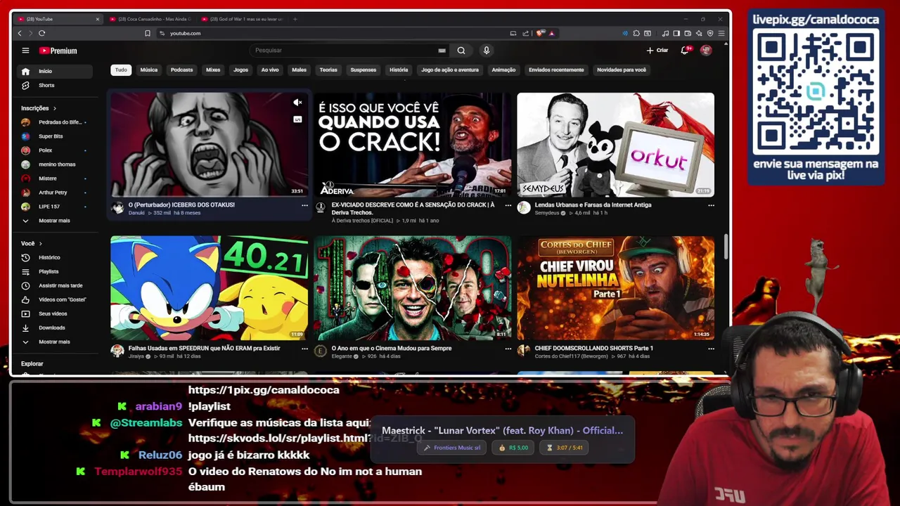Select the Podcasts filter chip
Viewport: 900px width, 506px height.
pos(181,70)
